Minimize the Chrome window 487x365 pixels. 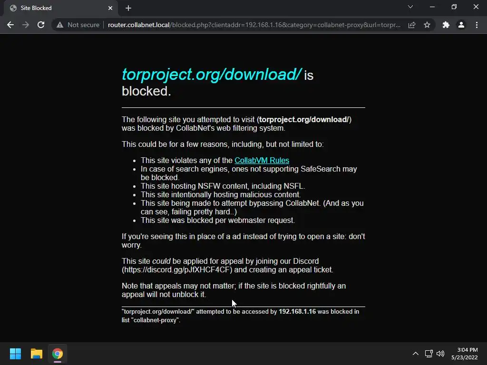432,7
